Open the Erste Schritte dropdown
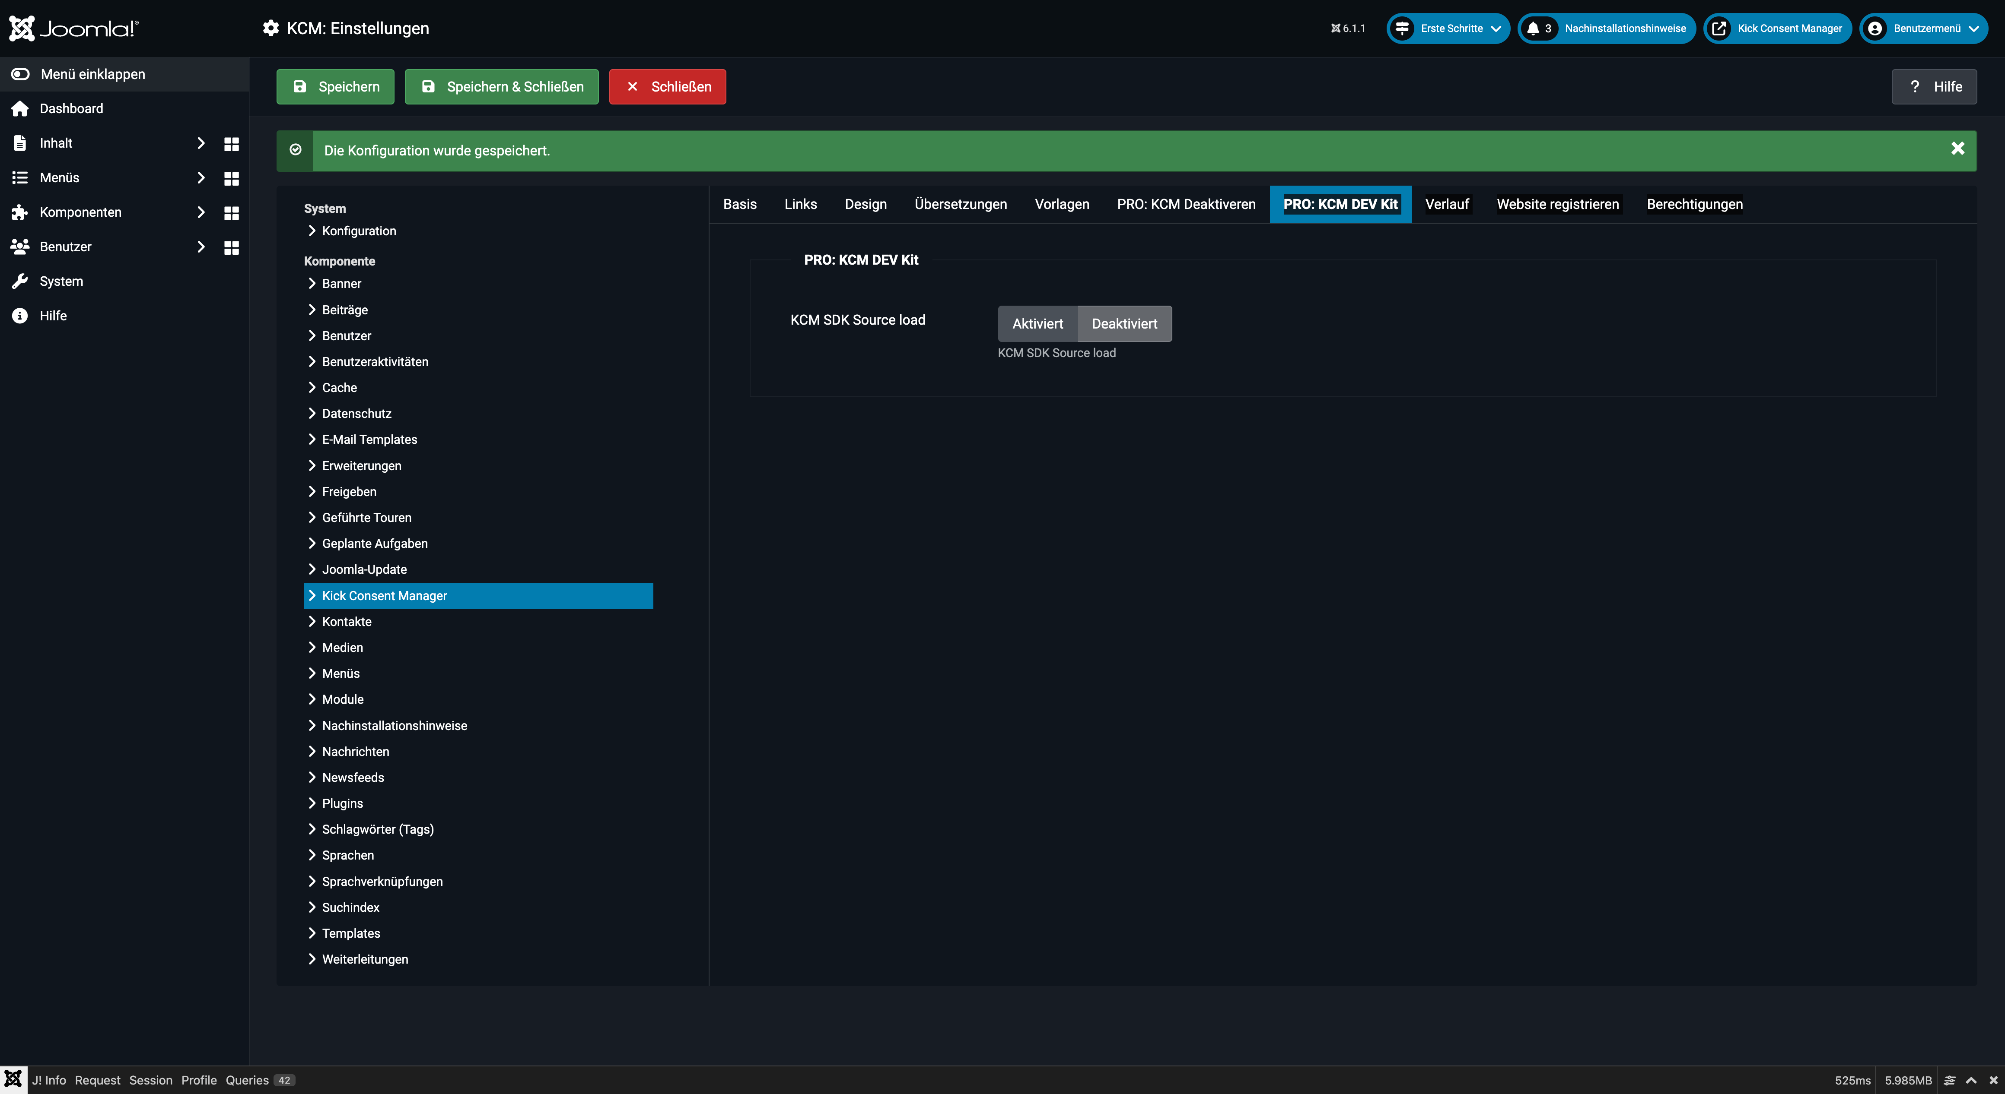This screenshot has height=1094, width=2005. pyautogui.click(x=1448, y=28)
